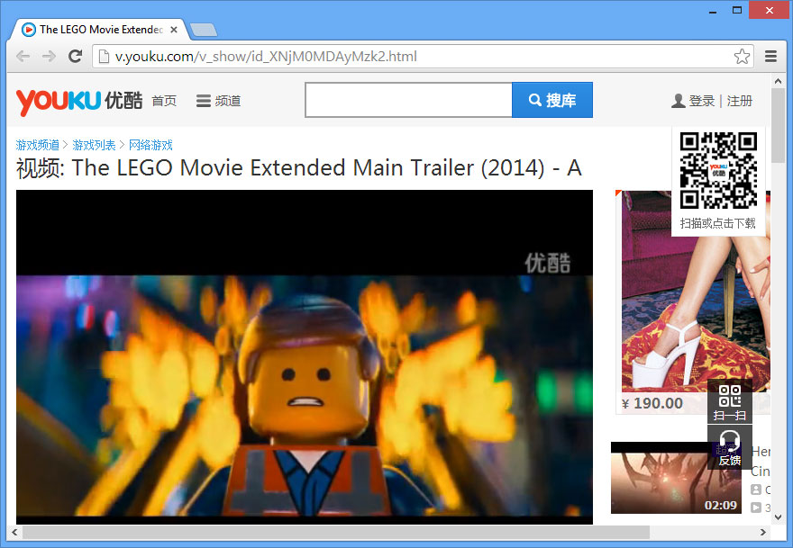Click the 反馈 feedback headset icon

(x=730, y=447)
